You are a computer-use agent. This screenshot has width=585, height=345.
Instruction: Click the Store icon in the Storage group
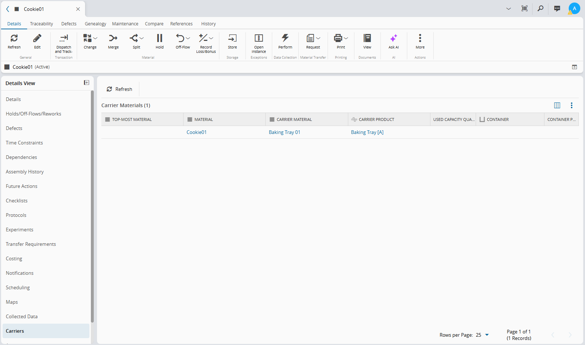pos(232,38)
